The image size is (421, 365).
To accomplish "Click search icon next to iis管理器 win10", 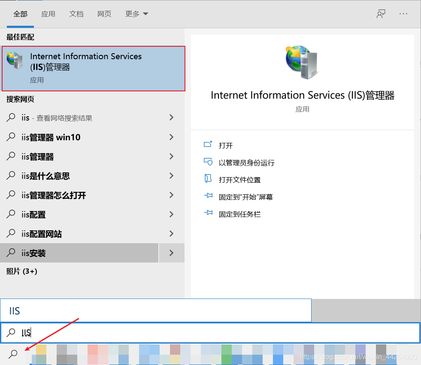I will pos(11,136).
